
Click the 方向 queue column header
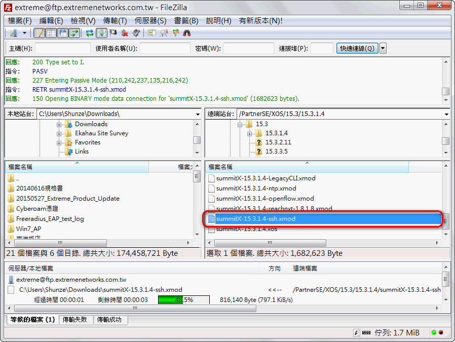275,269
